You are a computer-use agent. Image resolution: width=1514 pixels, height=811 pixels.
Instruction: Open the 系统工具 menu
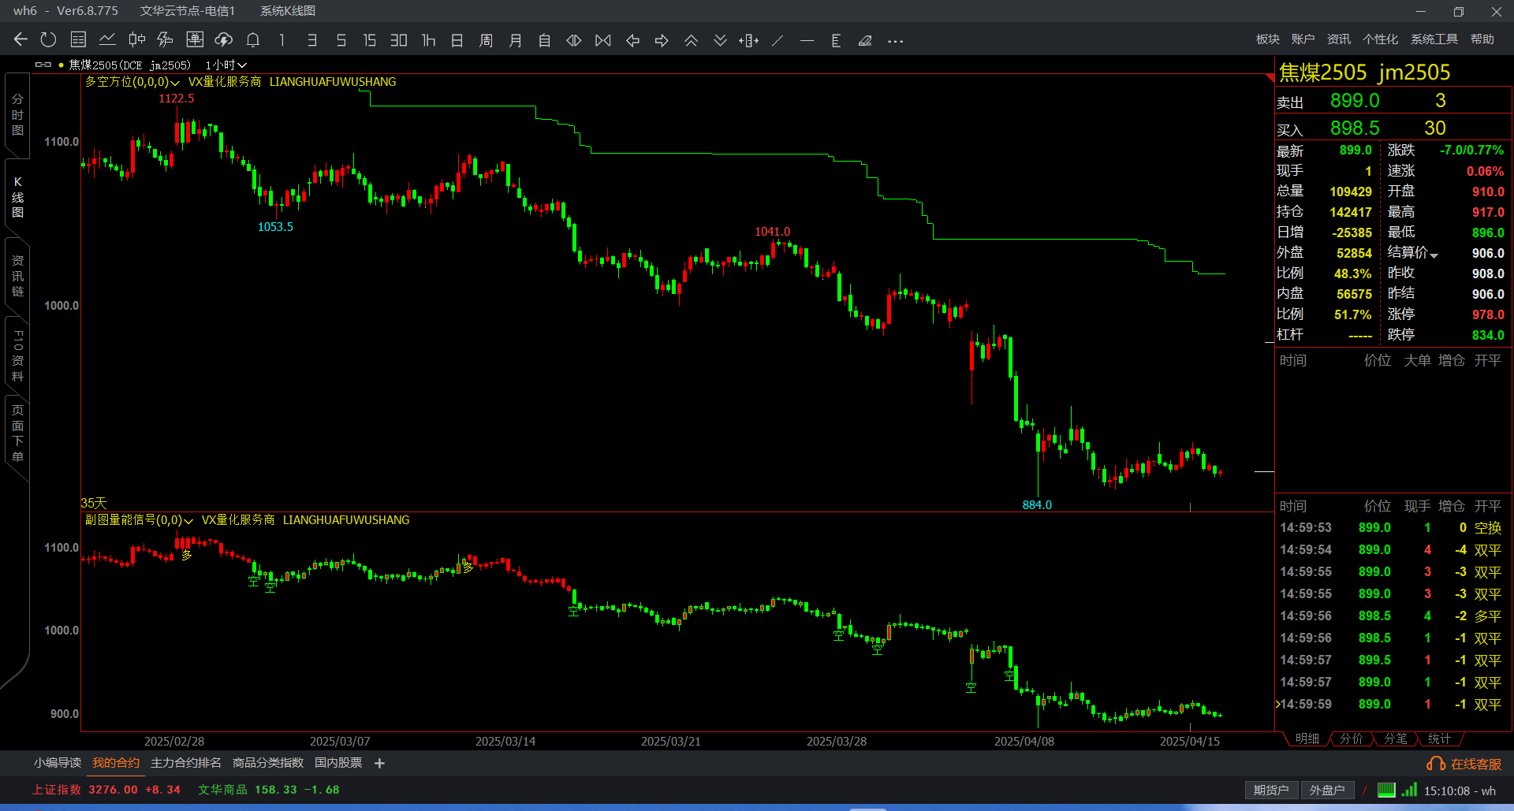pos(1434,39)
